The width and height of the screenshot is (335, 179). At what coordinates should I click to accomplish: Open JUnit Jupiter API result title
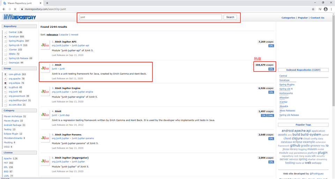pos(65,42)
